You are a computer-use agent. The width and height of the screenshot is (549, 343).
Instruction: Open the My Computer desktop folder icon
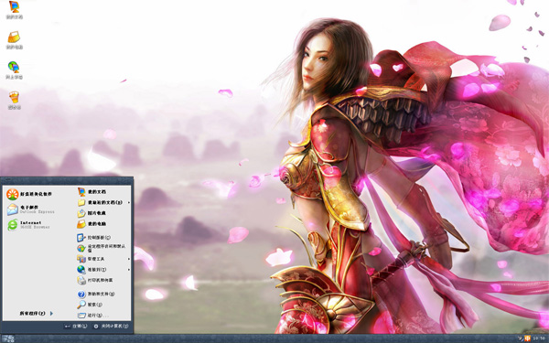(14, 40)
